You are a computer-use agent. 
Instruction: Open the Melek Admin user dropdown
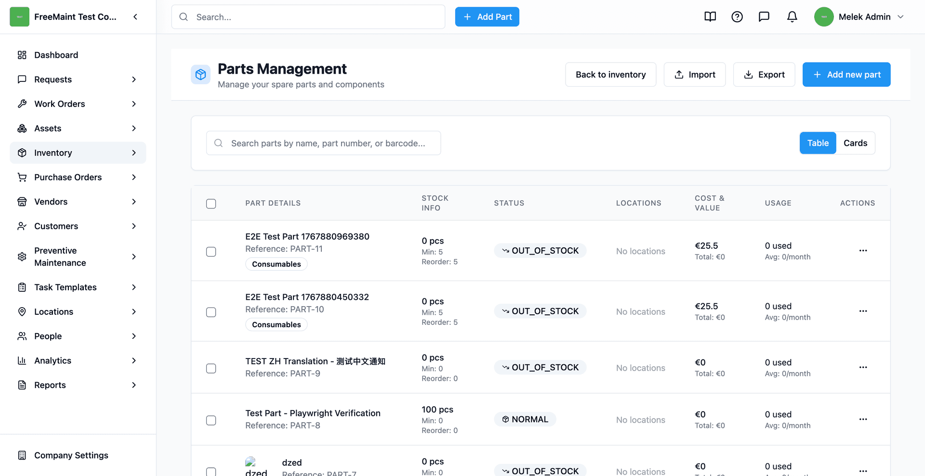[x=859, y=17]
